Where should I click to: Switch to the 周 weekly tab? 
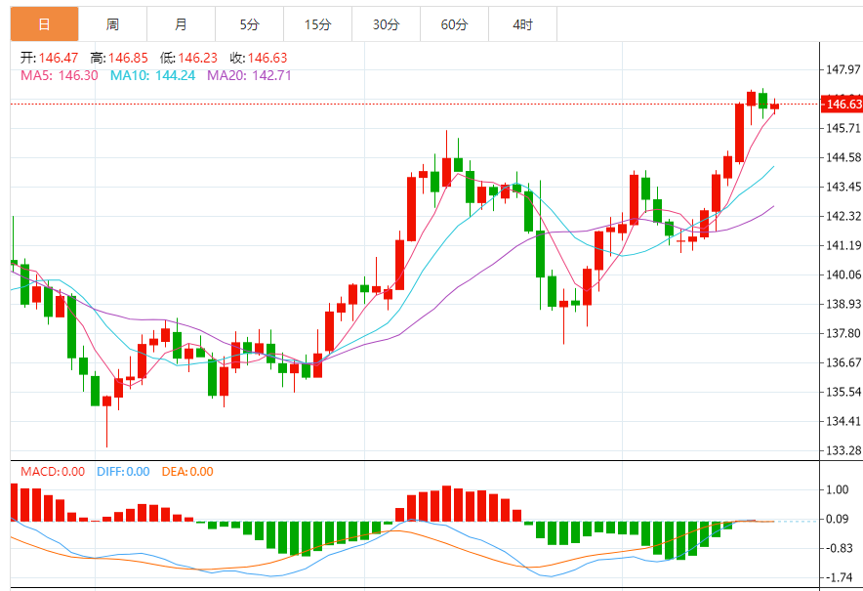pos(113,24)
